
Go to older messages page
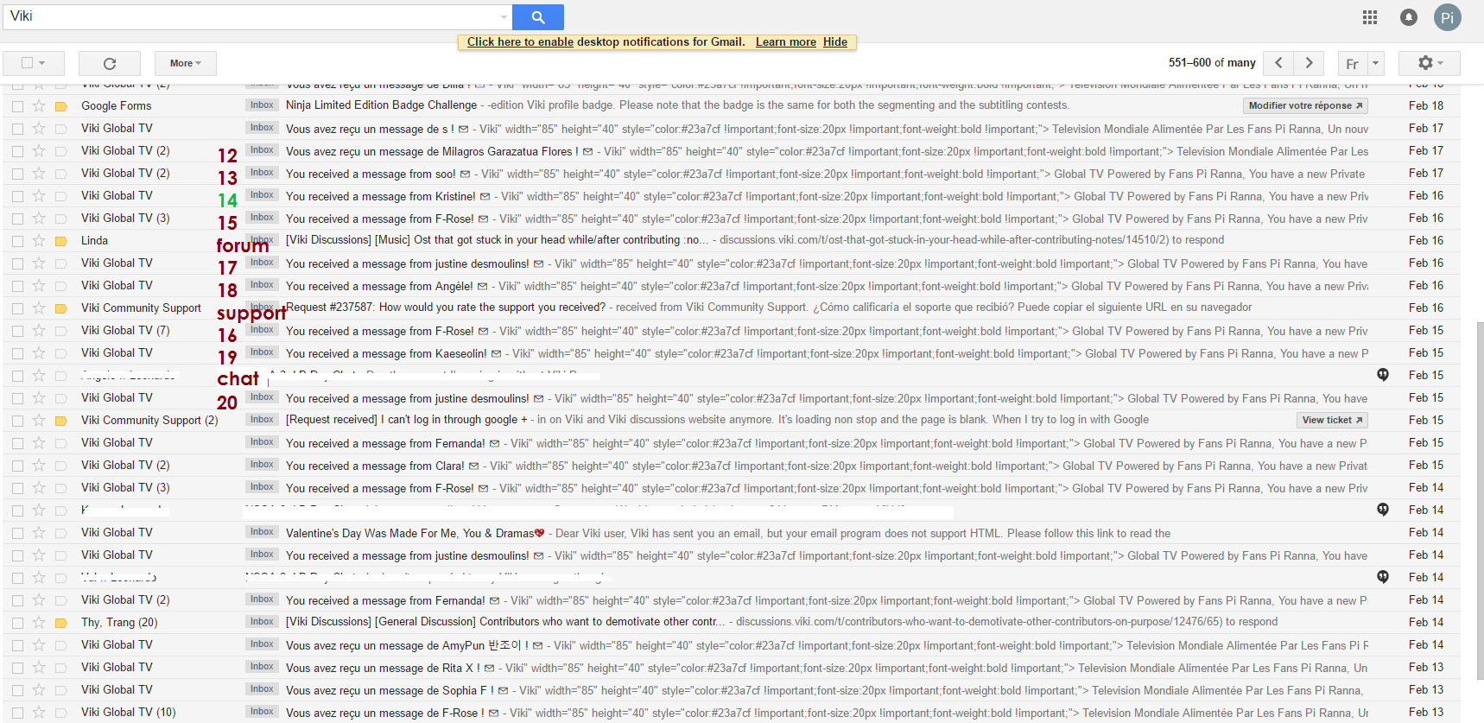pyautogui.click(x=1310, y=63)
